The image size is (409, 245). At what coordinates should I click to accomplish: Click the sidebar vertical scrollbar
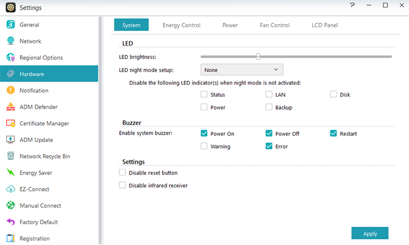tap(101, 130)
